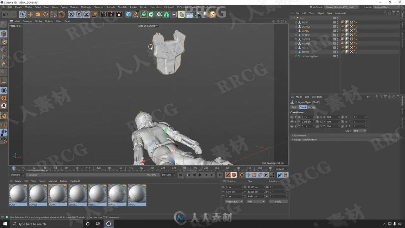Open the Edit Render Settings icon
Screen dimensions: 405x228
(x=119, y=14)
